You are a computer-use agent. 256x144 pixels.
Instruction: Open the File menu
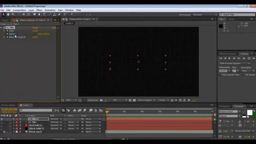tap(2, 10)
